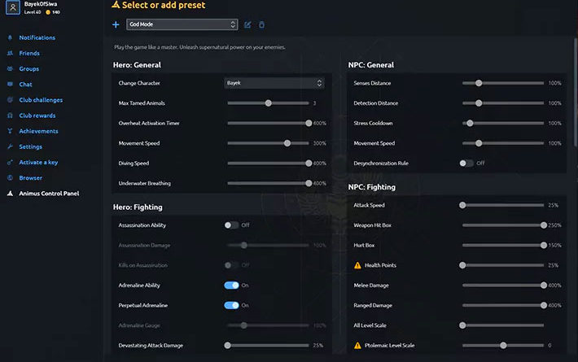Screen dimensions: 578x362
Task: Click the edit preset pencil icon
Action: (x=247, y=25)
